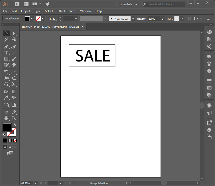Set None mode button in toolbox
The width and height of the screenshot is (215, 186).
pyautogui.click(x=15, y=141)
